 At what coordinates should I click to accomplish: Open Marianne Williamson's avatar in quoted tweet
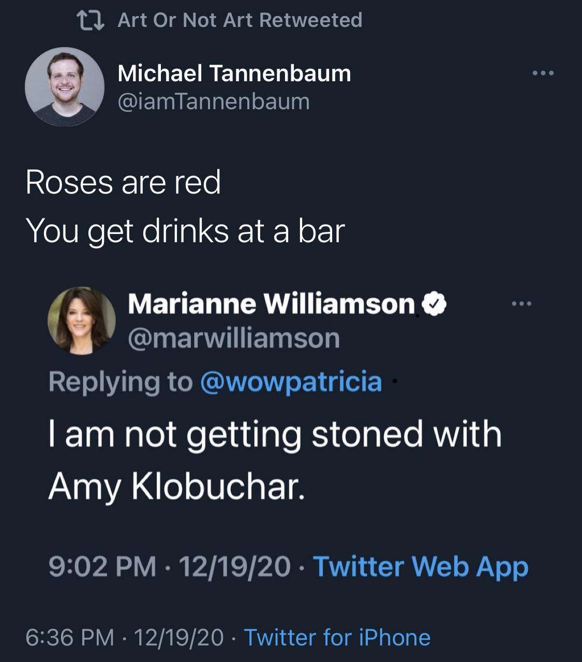[81, 320]
